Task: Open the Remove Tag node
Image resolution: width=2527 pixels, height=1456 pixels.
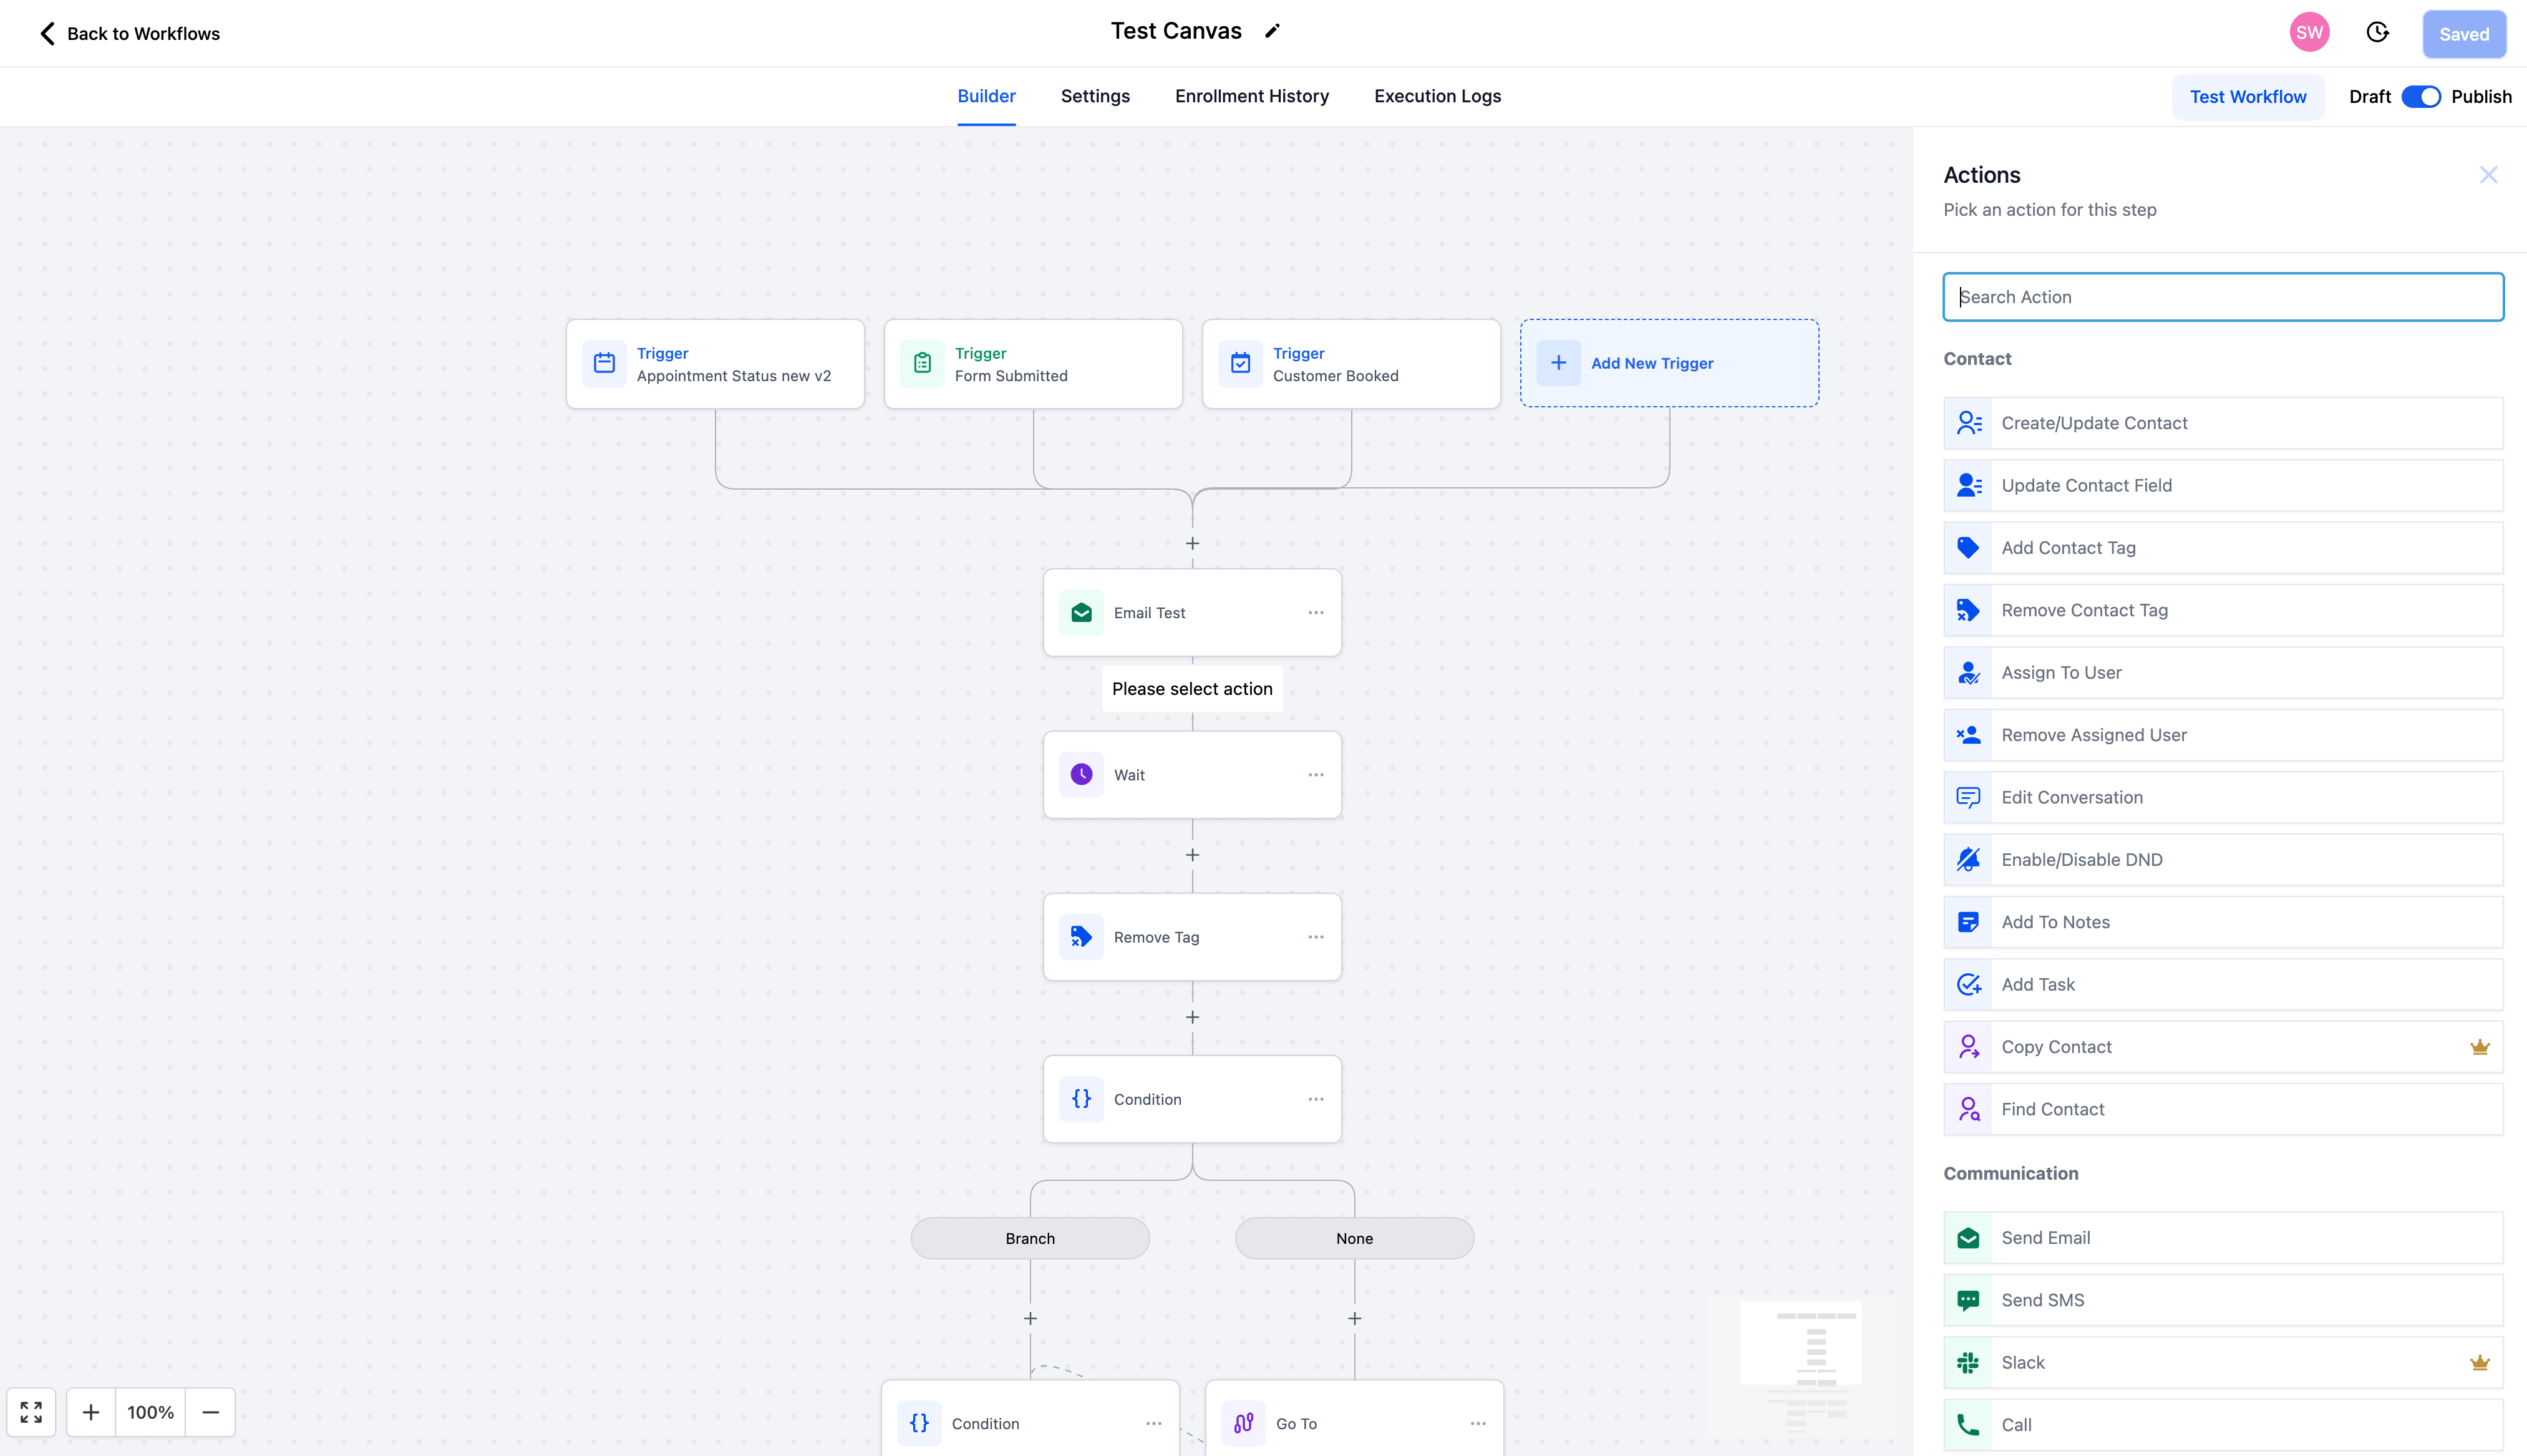Action: point(1191,937)
